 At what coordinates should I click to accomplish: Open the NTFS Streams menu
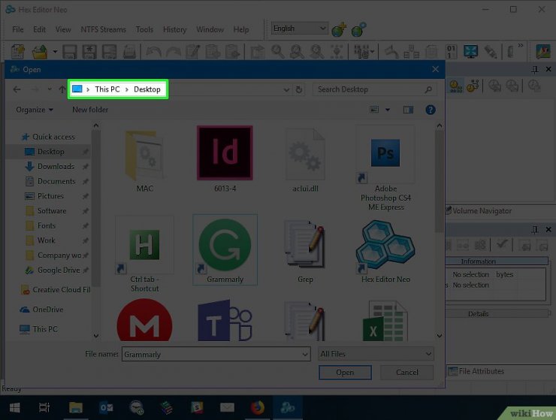[x=103, y=29]
